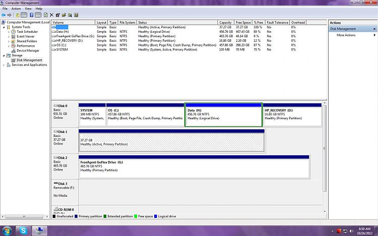This screenshot has height=236, width=378.
Task: Select Computer Management (Local) root node
Action: click(28, 22)
